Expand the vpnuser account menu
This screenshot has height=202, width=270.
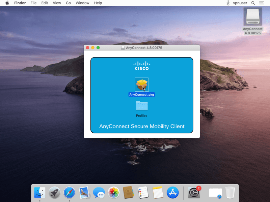(240, 3)
